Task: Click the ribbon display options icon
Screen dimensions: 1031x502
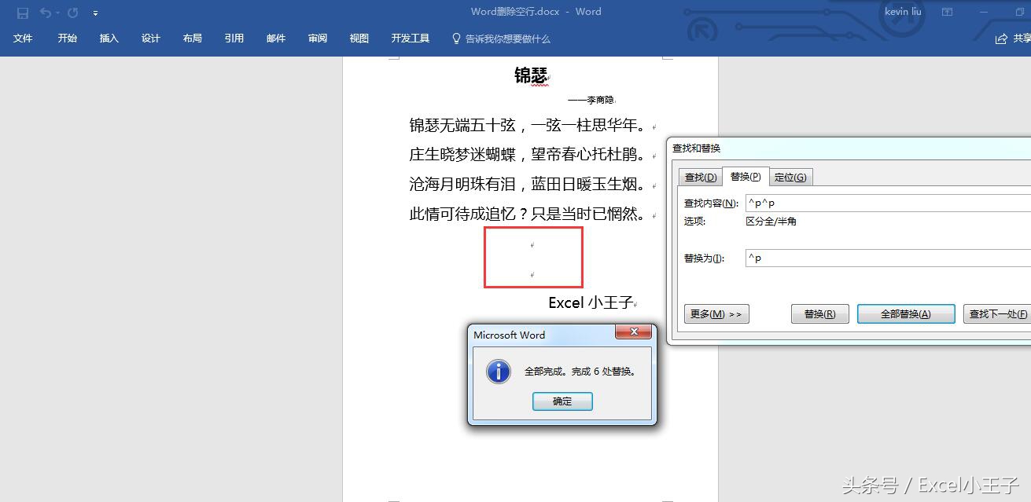Action: coord(947,12)
